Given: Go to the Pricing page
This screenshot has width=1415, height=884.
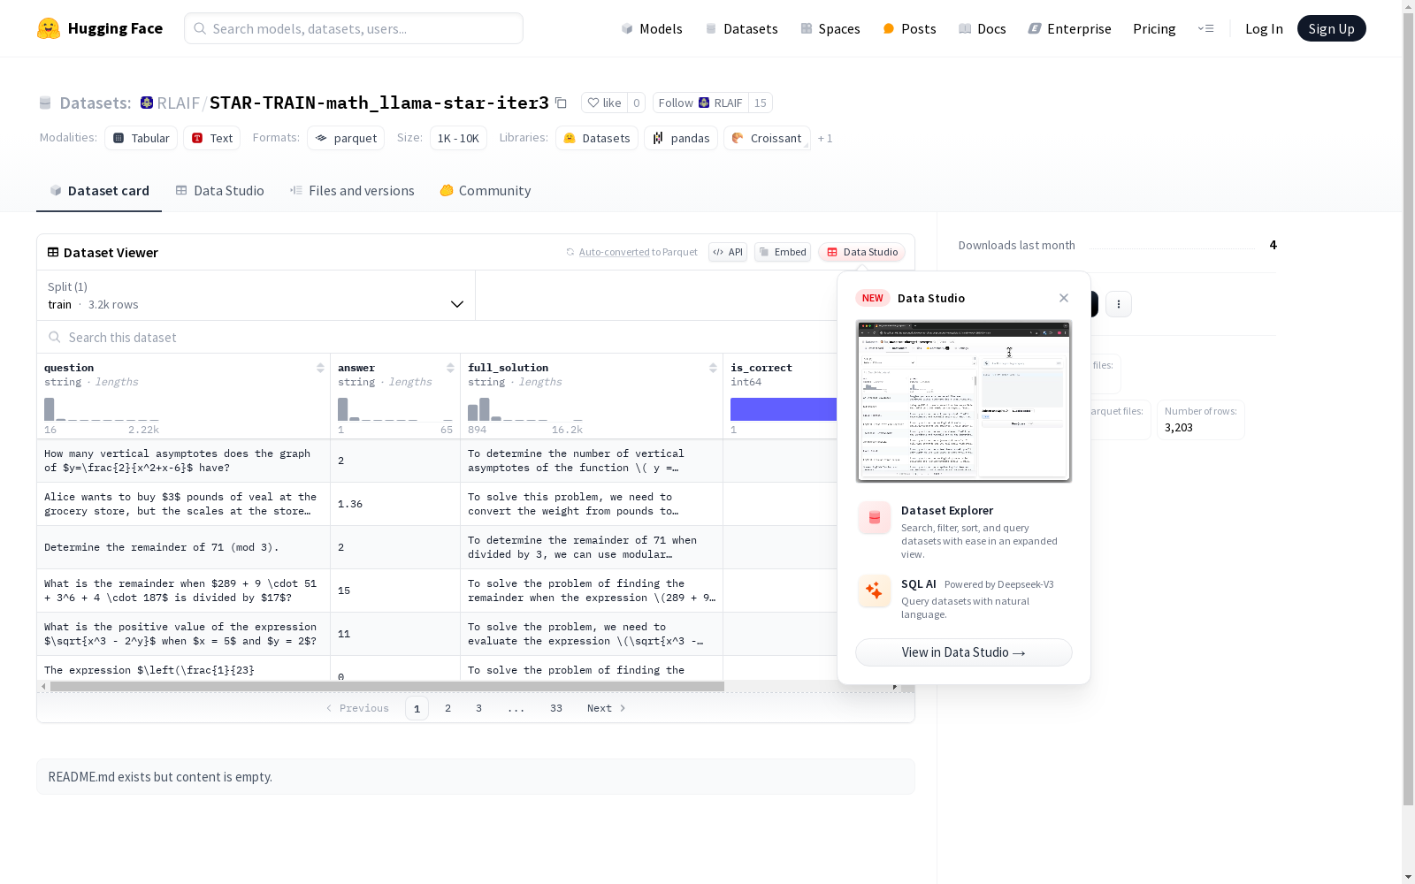Looking at the screenshot, I should (x=1154, y=28).
